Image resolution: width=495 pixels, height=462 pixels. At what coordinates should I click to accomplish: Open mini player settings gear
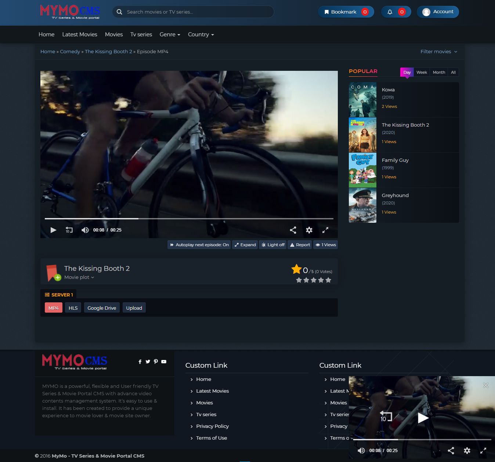467,451
